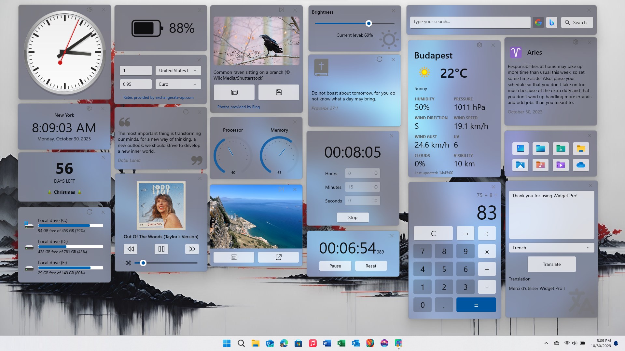The width and height of the screenshot is (625, 351).
Task: Mute the music player volume
Action: click(127, 263)
